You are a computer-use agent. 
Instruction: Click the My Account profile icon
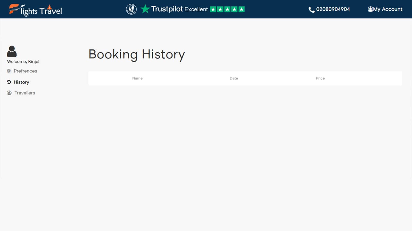[370, 9]
